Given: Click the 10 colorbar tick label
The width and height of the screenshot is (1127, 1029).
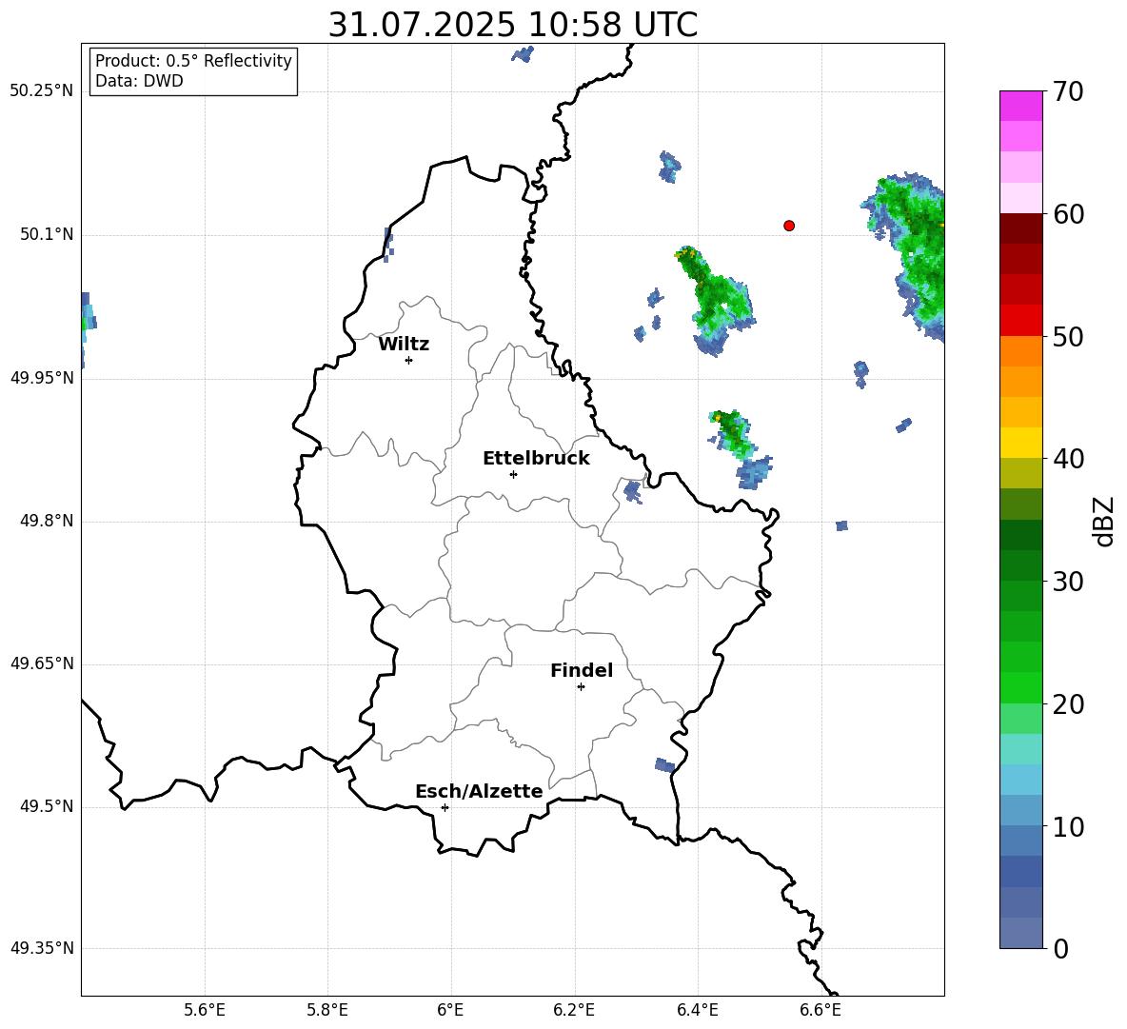Looking at the screenshot, I should click(x=1068, y=826).
